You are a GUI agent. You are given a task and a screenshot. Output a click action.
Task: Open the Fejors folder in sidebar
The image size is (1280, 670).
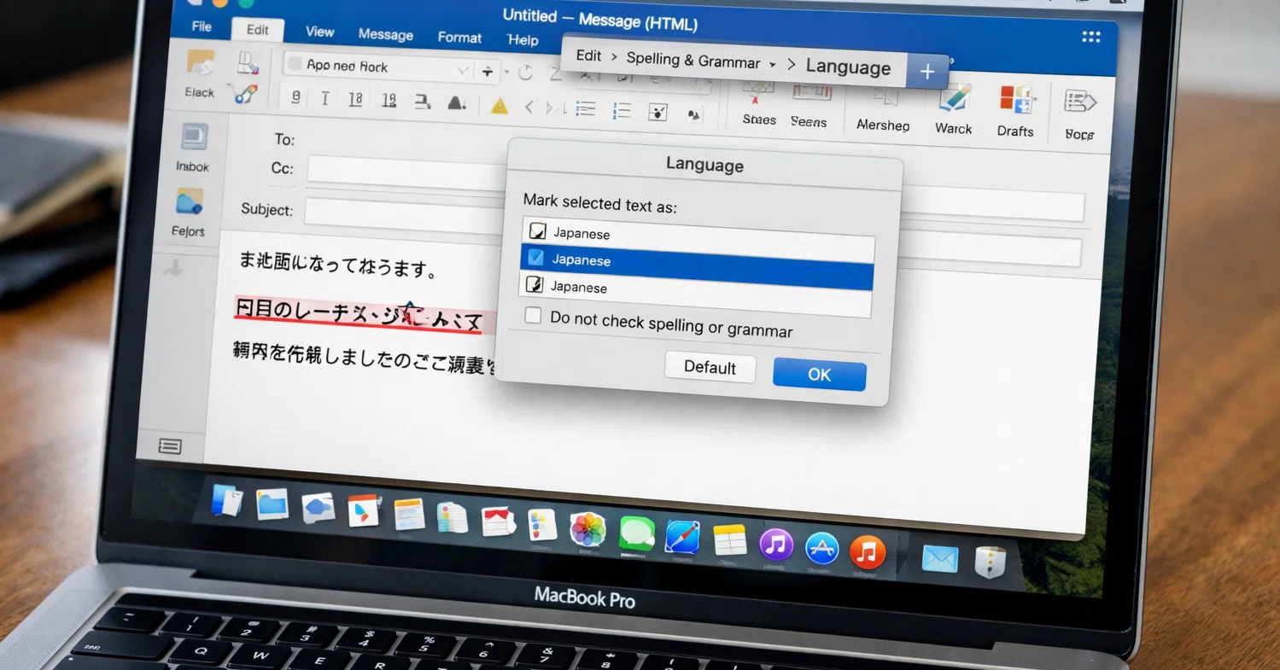pyautogui.click(x=189, y=213)
